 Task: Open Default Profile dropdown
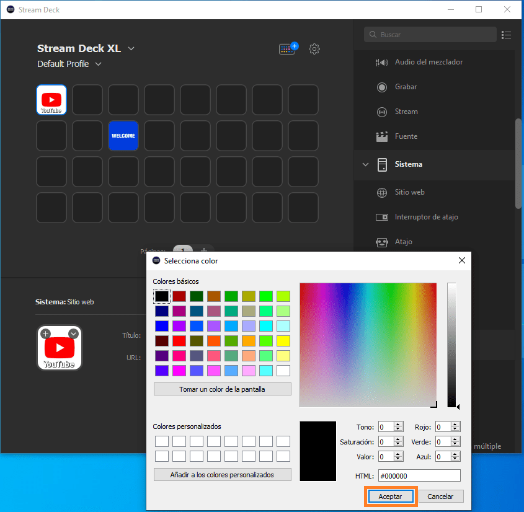pyautogui.click(x=98, y=64)
